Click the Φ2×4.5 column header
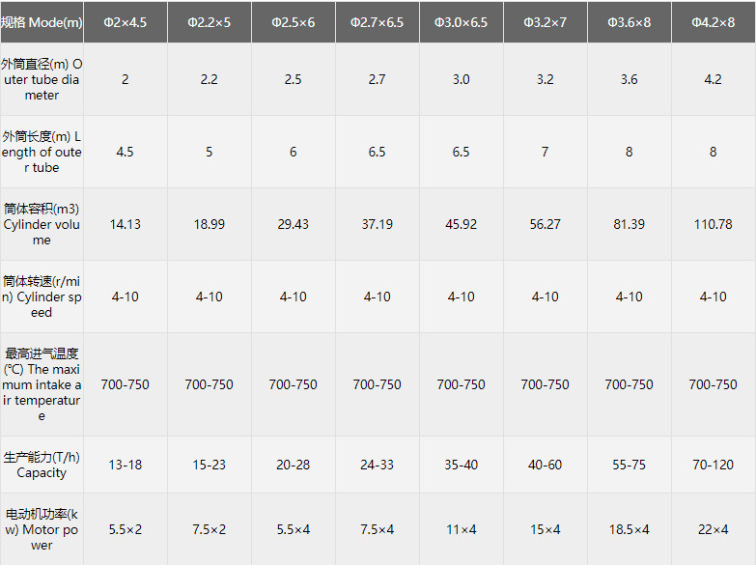Viewport: 756px width, 565px height. (x=126, y=21)
